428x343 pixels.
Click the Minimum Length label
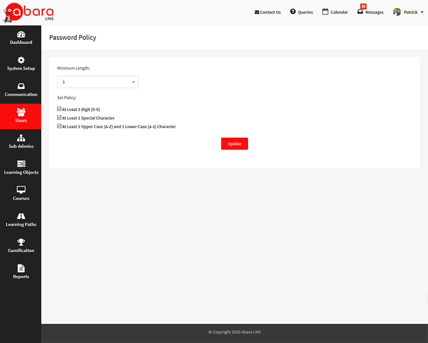[x=74, y=68]
